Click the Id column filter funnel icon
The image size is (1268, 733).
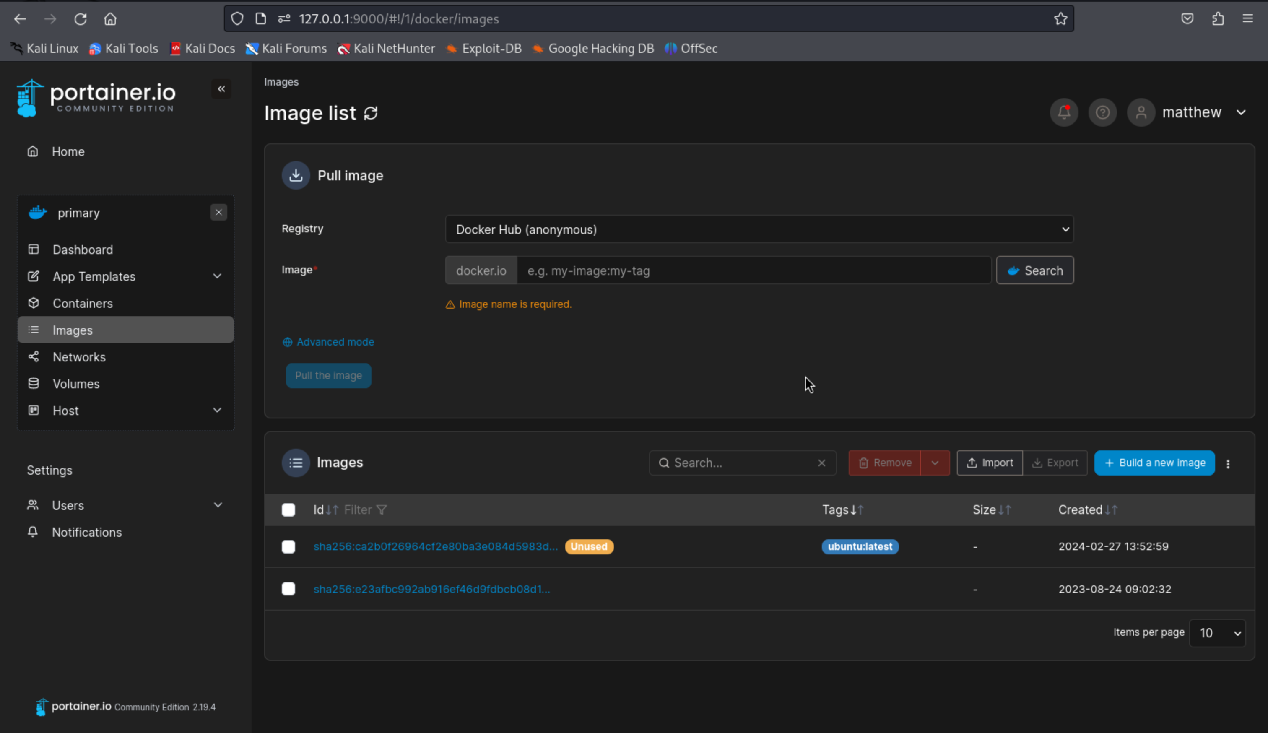[x=382, y=509]
